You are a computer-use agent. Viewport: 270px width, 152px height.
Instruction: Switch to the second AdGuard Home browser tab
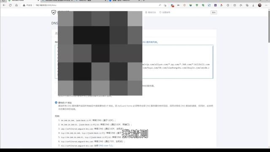57,1
